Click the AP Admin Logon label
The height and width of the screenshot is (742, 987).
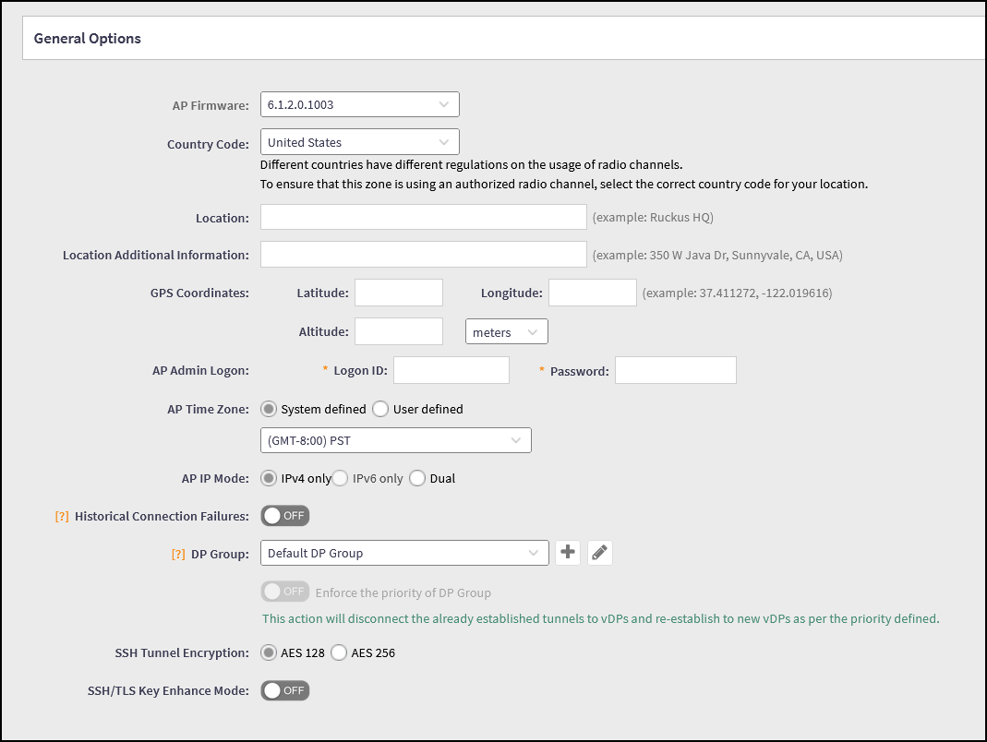(200, 371)
